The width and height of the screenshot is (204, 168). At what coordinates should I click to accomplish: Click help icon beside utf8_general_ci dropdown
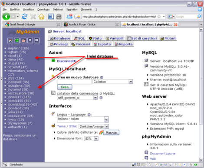pos(101,98)
